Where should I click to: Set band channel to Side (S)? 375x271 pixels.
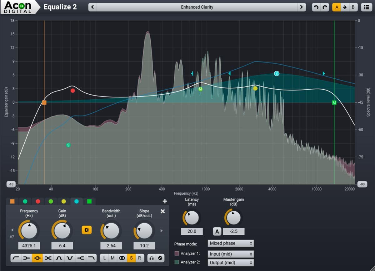point(131,258)
